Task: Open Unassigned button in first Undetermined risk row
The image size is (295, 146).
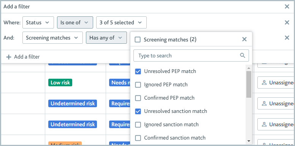Action: pyautogui.click(x=276, y=103)
